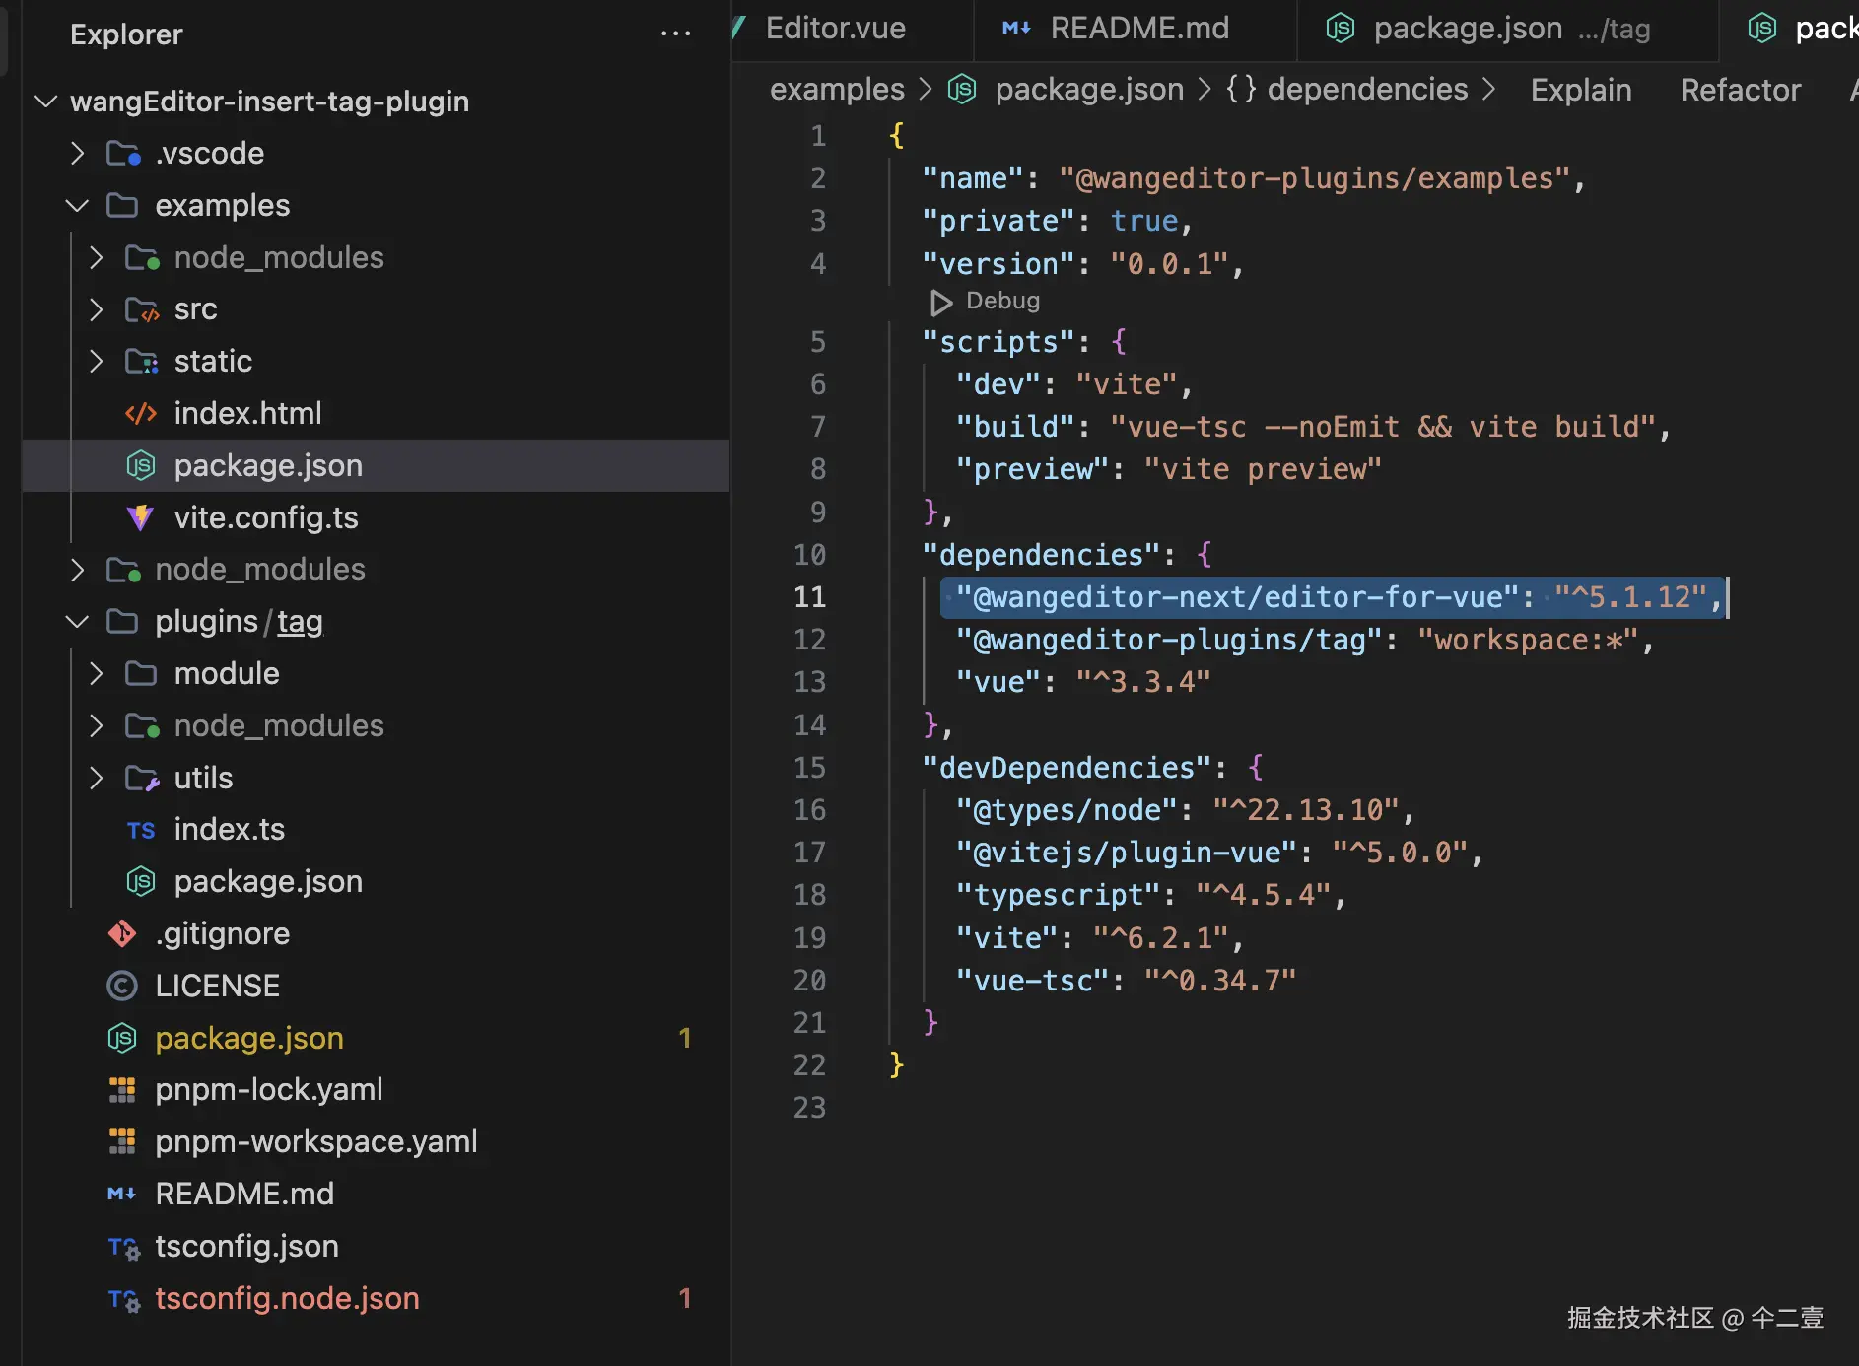The width and height of the screenshot is (1859, 1366).
Task: Click the index.html file icon
Action: click(141, 414)
